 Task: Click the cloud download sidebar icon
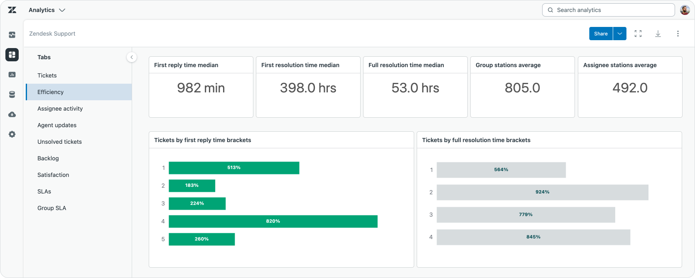pyautogui.click(x=12, y=114)
